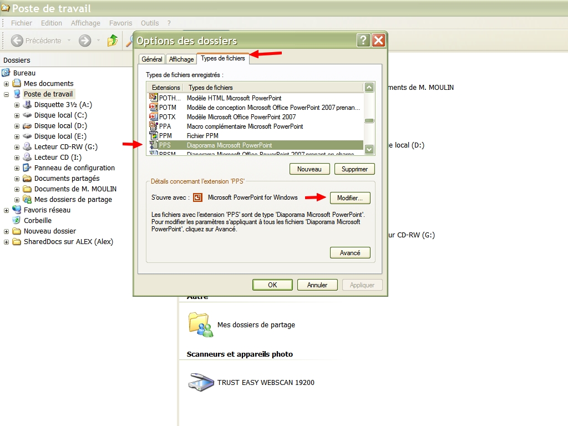Screen dimensions: 568x426
Task: Open the Affichage menu in menu bar
Action: [85, 23]
